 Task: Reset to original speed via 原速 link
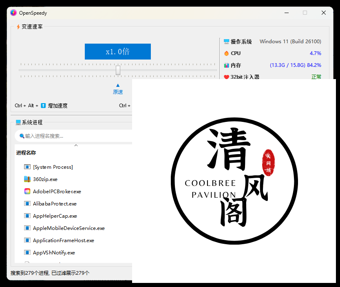(118, 92)
